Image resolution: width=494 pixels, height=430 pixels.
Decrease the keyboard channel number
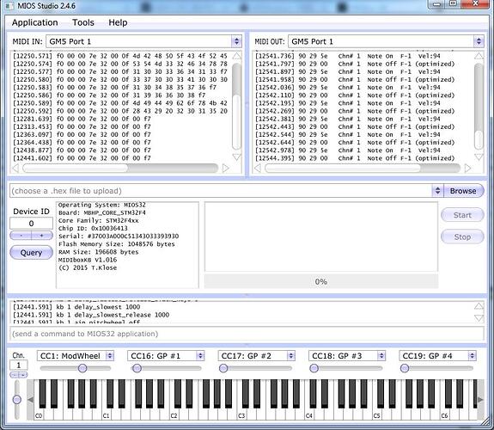pos(15,375)
